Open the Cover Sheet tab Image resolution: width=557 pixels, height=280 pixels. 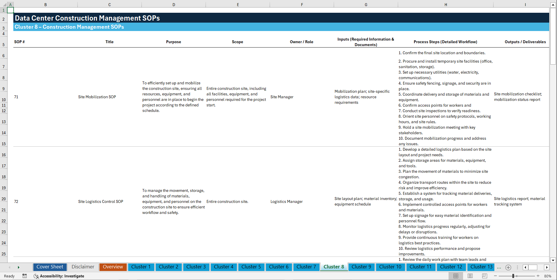(x=50, y=267)
